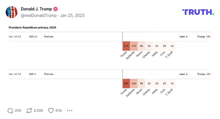The height and width of the screenshot is (119, 220).
Task: Click the red verified badge icon
Action: coord(55,9)
